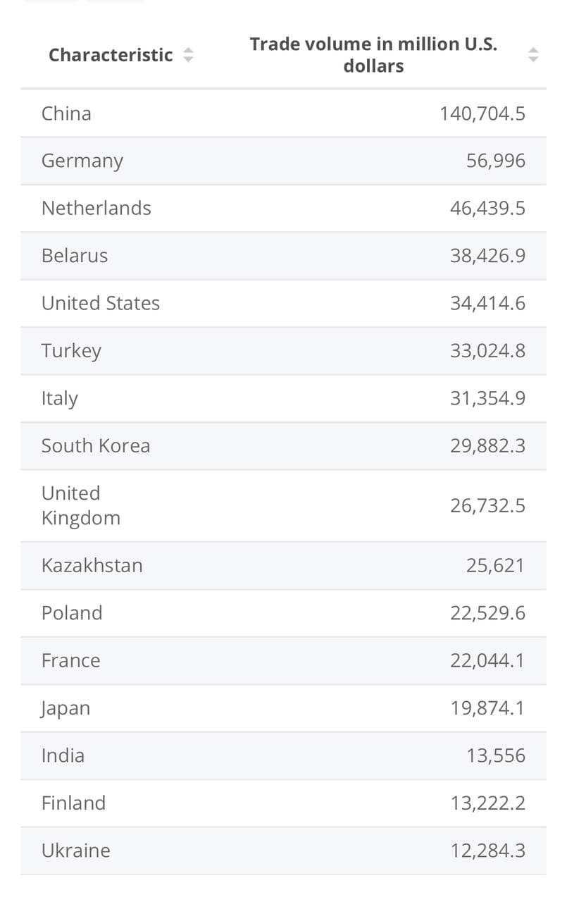Select the Belarus country cell
Screen dimensions: 567x902
[x=75, y=255]
